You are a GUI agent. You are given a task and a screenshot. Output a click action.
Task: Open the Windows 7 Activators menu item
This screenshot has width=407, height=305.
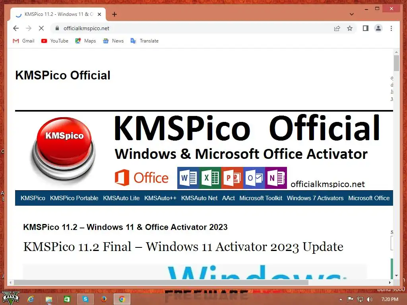[x=315, y=198]
